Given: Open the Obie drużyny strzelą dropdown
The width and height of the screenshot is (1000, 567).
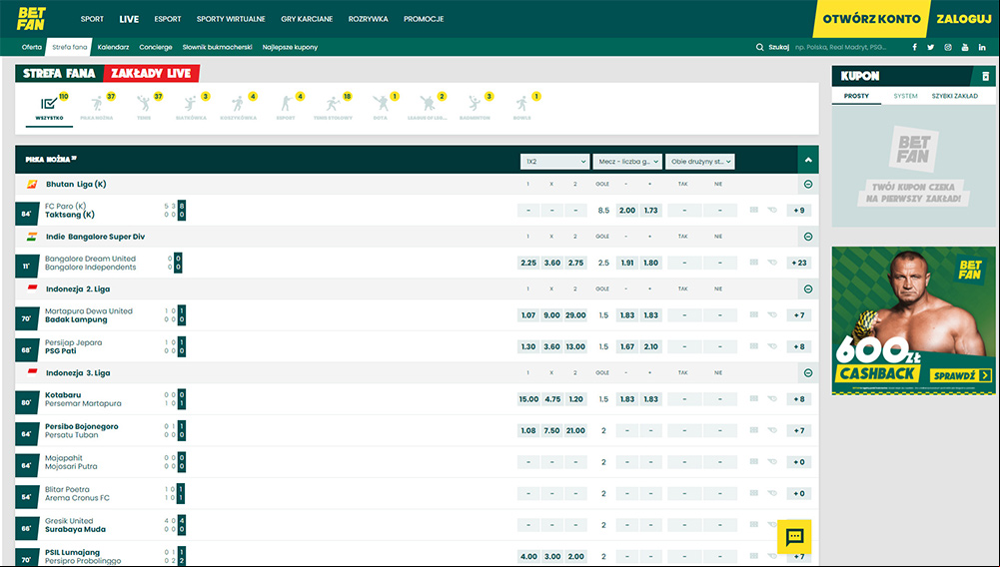Looking at the screenshot, I should click(x=700, y=162).
